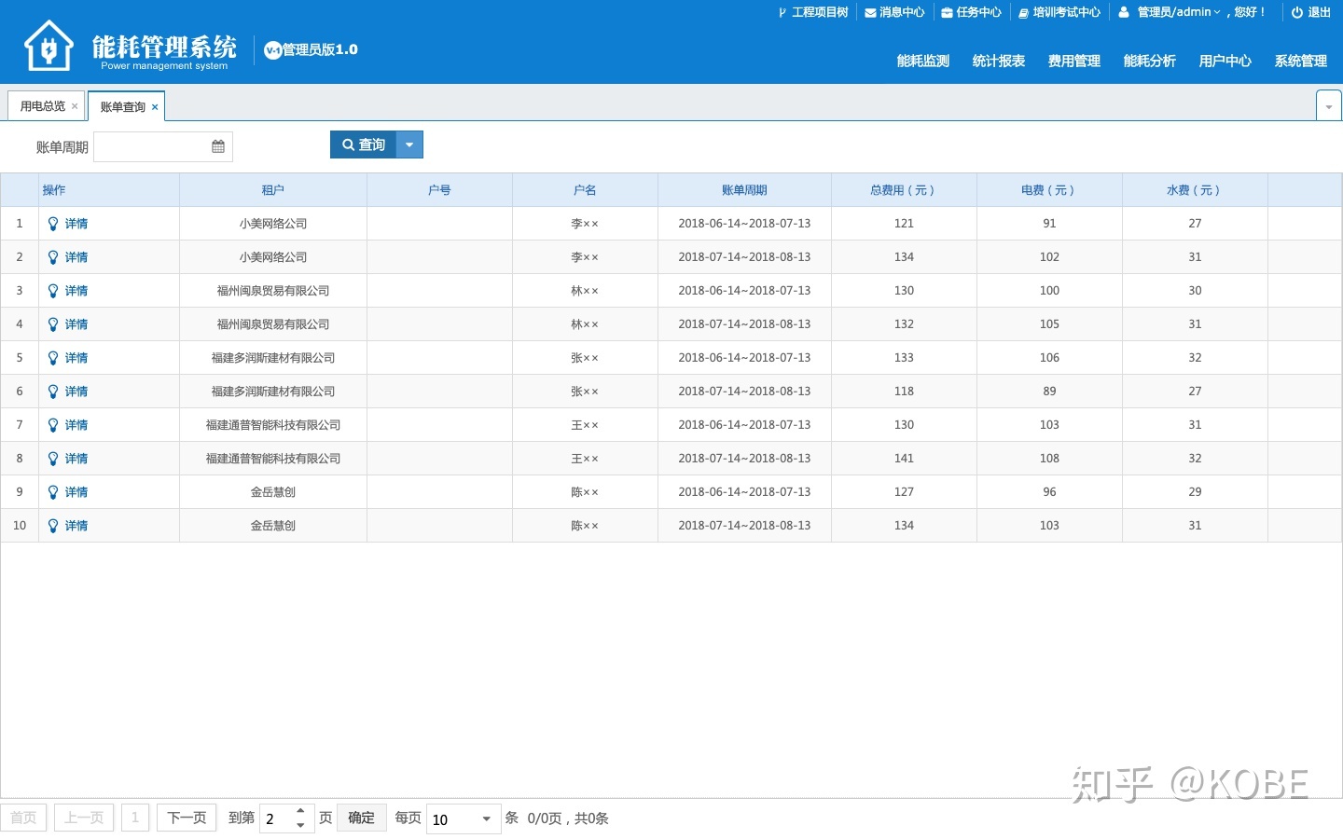Image resolution: width=1343 pixels, height=839 pixels.
Task: Open 能耗分析 menu
Action: point(1150,61)
